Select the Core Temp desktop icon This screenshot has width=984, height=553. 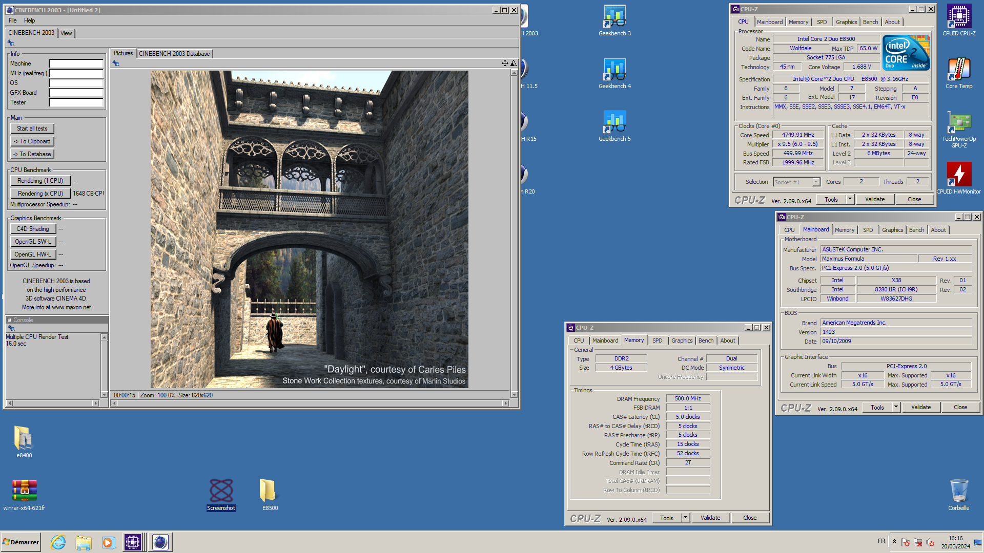[x=959, y=73]
